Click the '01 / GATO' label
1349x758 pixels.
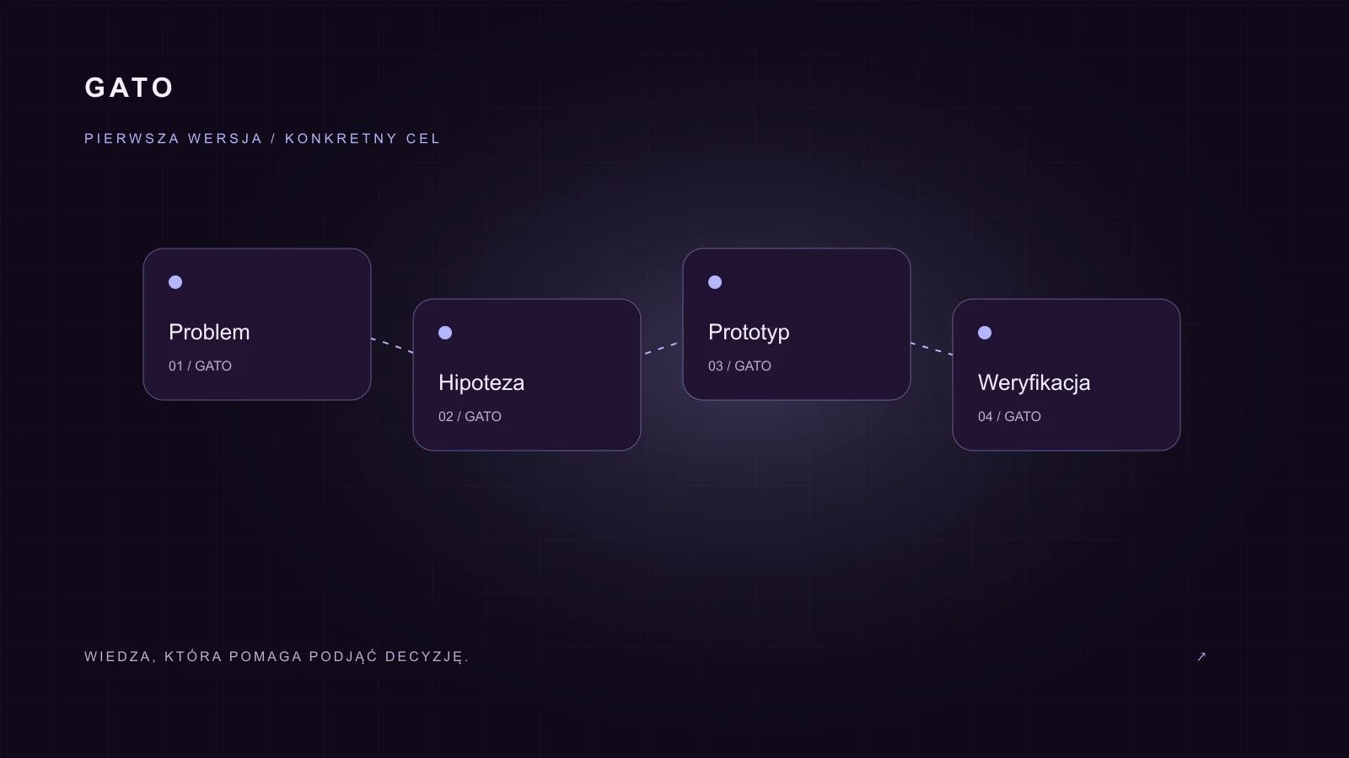200,366
